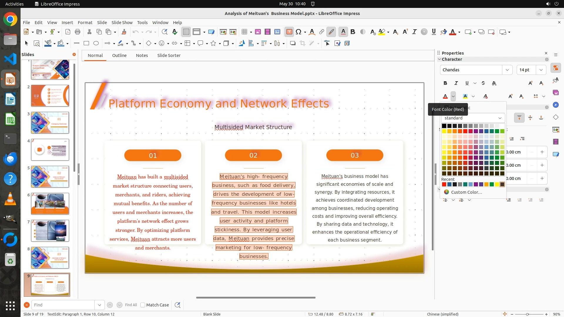Click Insert Table toolbar icon

coord(244,32)
